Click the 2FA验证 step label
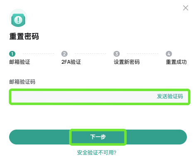The width and height of the screenshot is (196, 166). (x=71, y=62)
